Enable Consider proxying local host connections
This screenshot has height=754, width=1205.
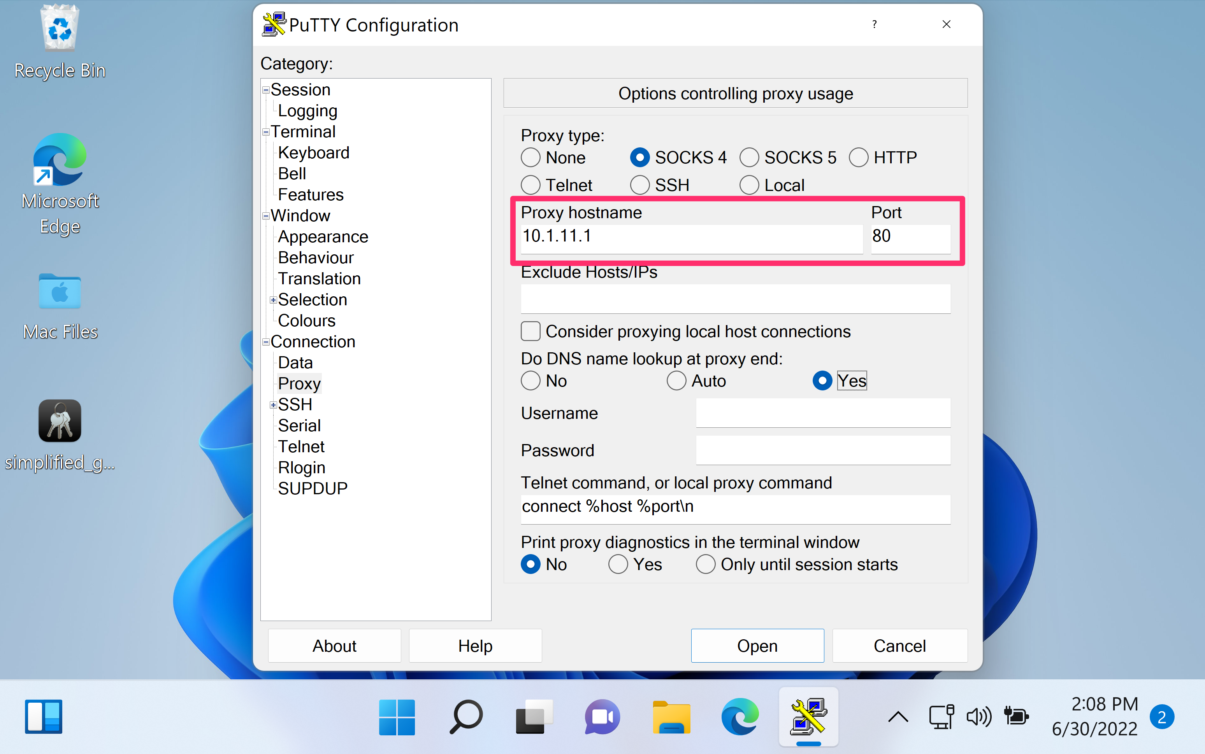tap(530, 331)
